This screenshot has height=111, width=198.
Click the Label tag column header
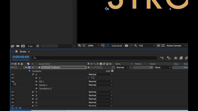pyautogui.click(x=28, y=64)
